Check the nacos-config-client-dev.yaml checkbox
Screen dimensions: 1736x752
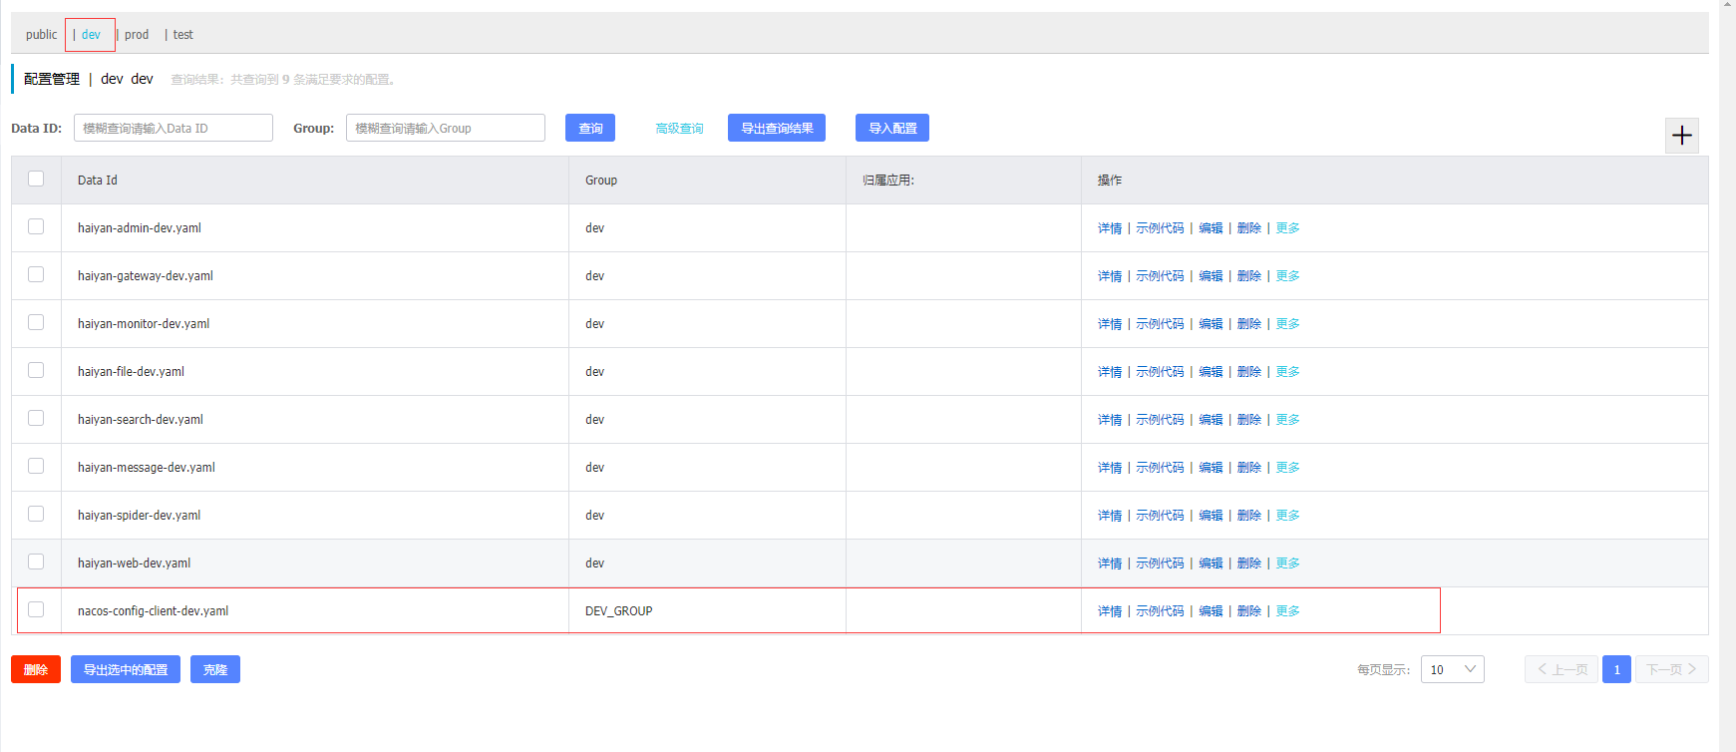(36, 609)
